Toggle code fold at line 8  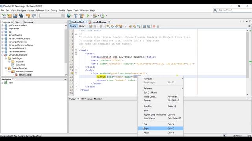(x=76, y=54)
